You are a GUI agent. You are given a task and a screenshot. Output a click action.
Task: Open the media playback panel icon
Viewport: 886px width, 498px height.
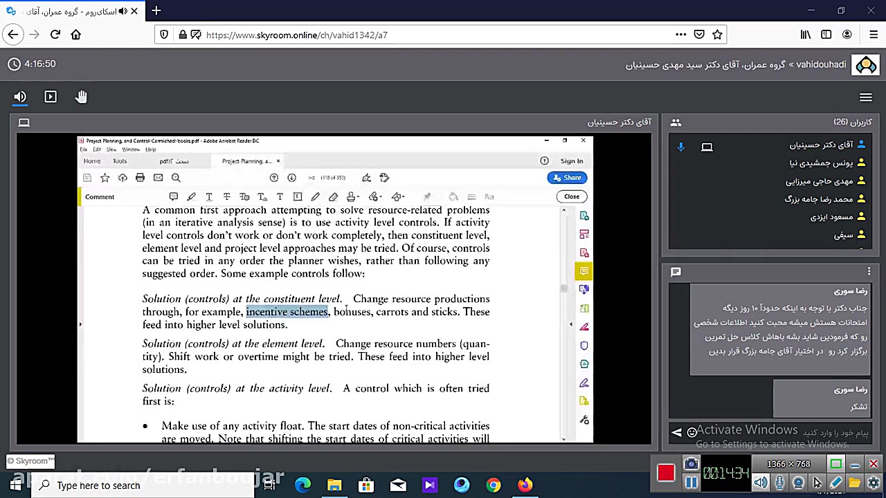pos(51,97)
